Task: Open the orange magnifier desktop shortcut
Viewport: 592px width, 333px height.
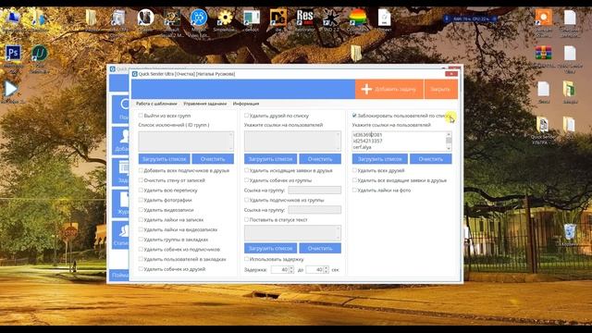Action: (543, 18)
